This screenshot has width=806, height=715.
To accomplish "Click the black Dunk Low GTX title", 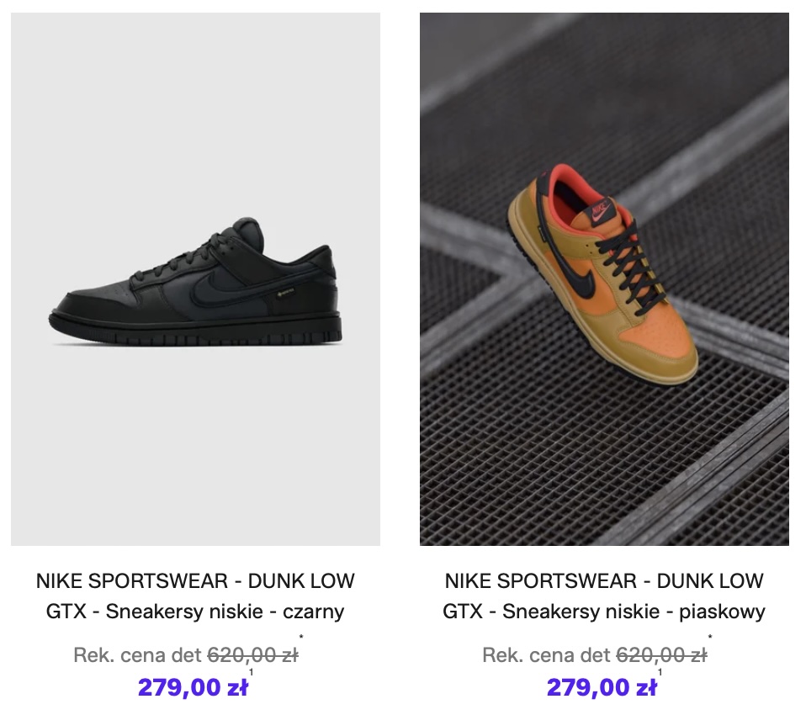I will 195,596.
